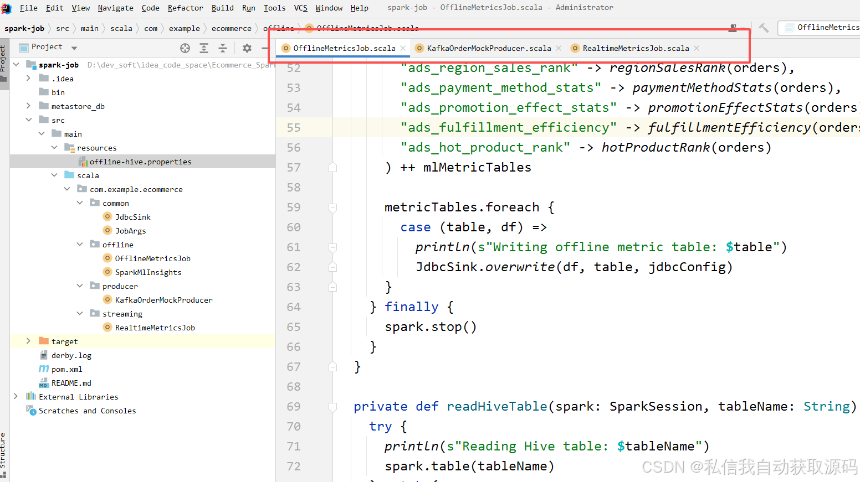860x482 pixels.
Task: Open Project panel settings gear
Action: click(247, 48)
